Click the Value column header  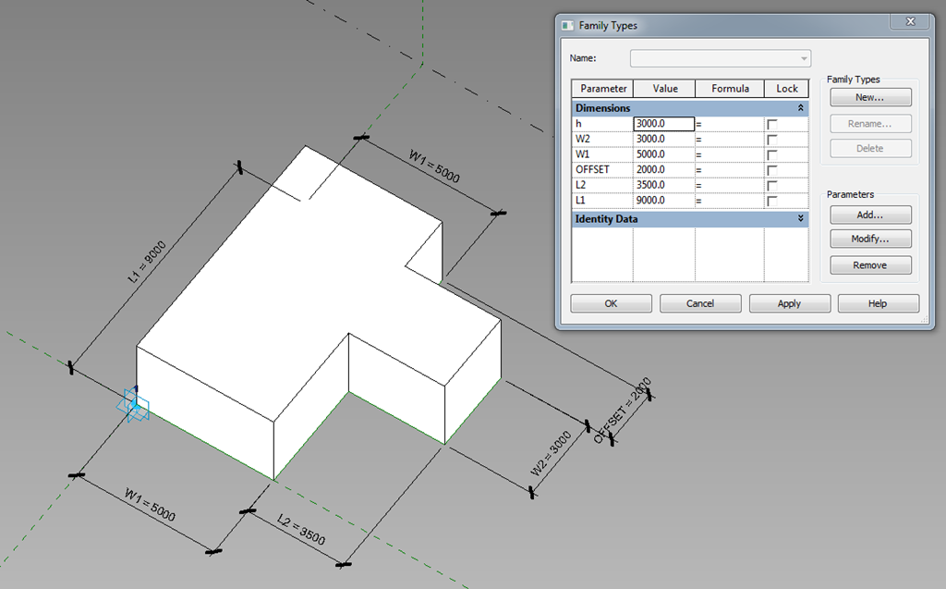click(x=664, y=89)
